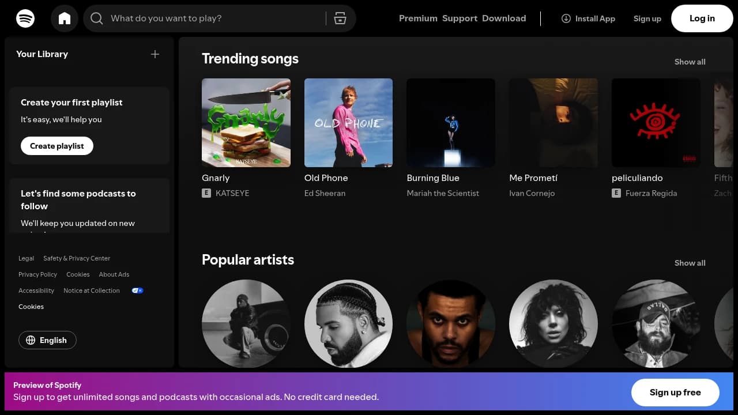
Task: Open Browse using the box icon in the search bar
Action: pyautogui.click(x=340, y=18)
